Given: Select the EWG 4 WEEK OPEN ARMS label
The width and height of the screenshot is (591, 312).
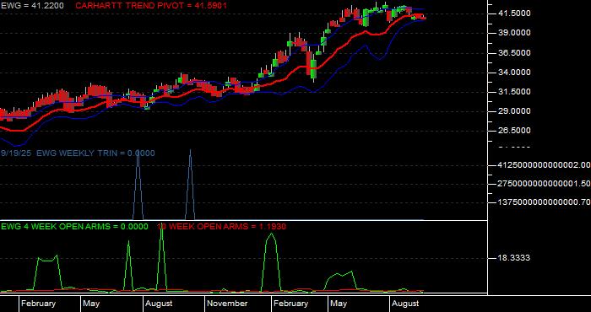Looking at the screenshot, I should [74, 227].
